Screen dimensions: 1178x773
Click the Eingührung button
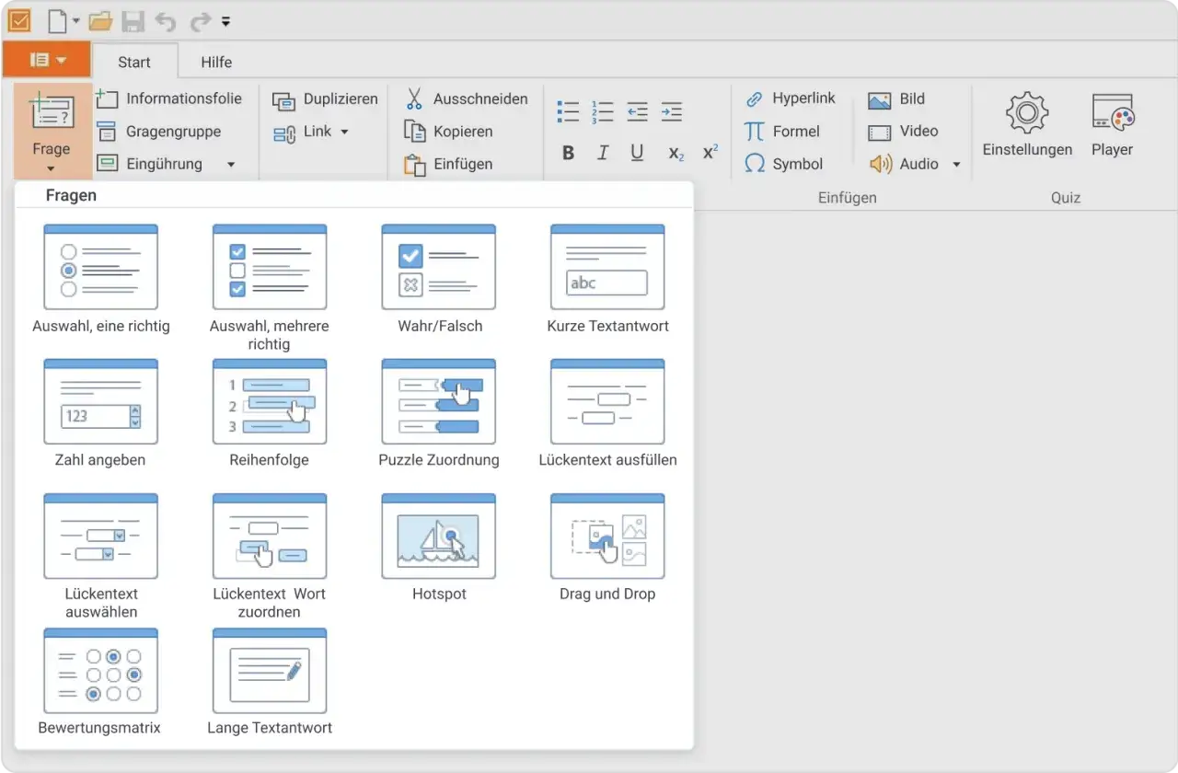pyautogui.click(x=150, y=164)
